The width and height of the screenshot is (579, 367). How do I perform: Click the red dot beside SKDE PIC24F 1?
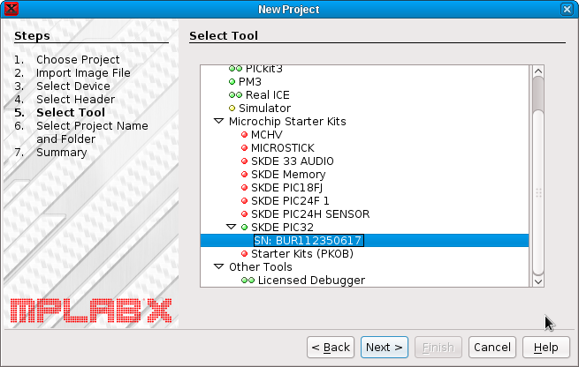[244, 201]
